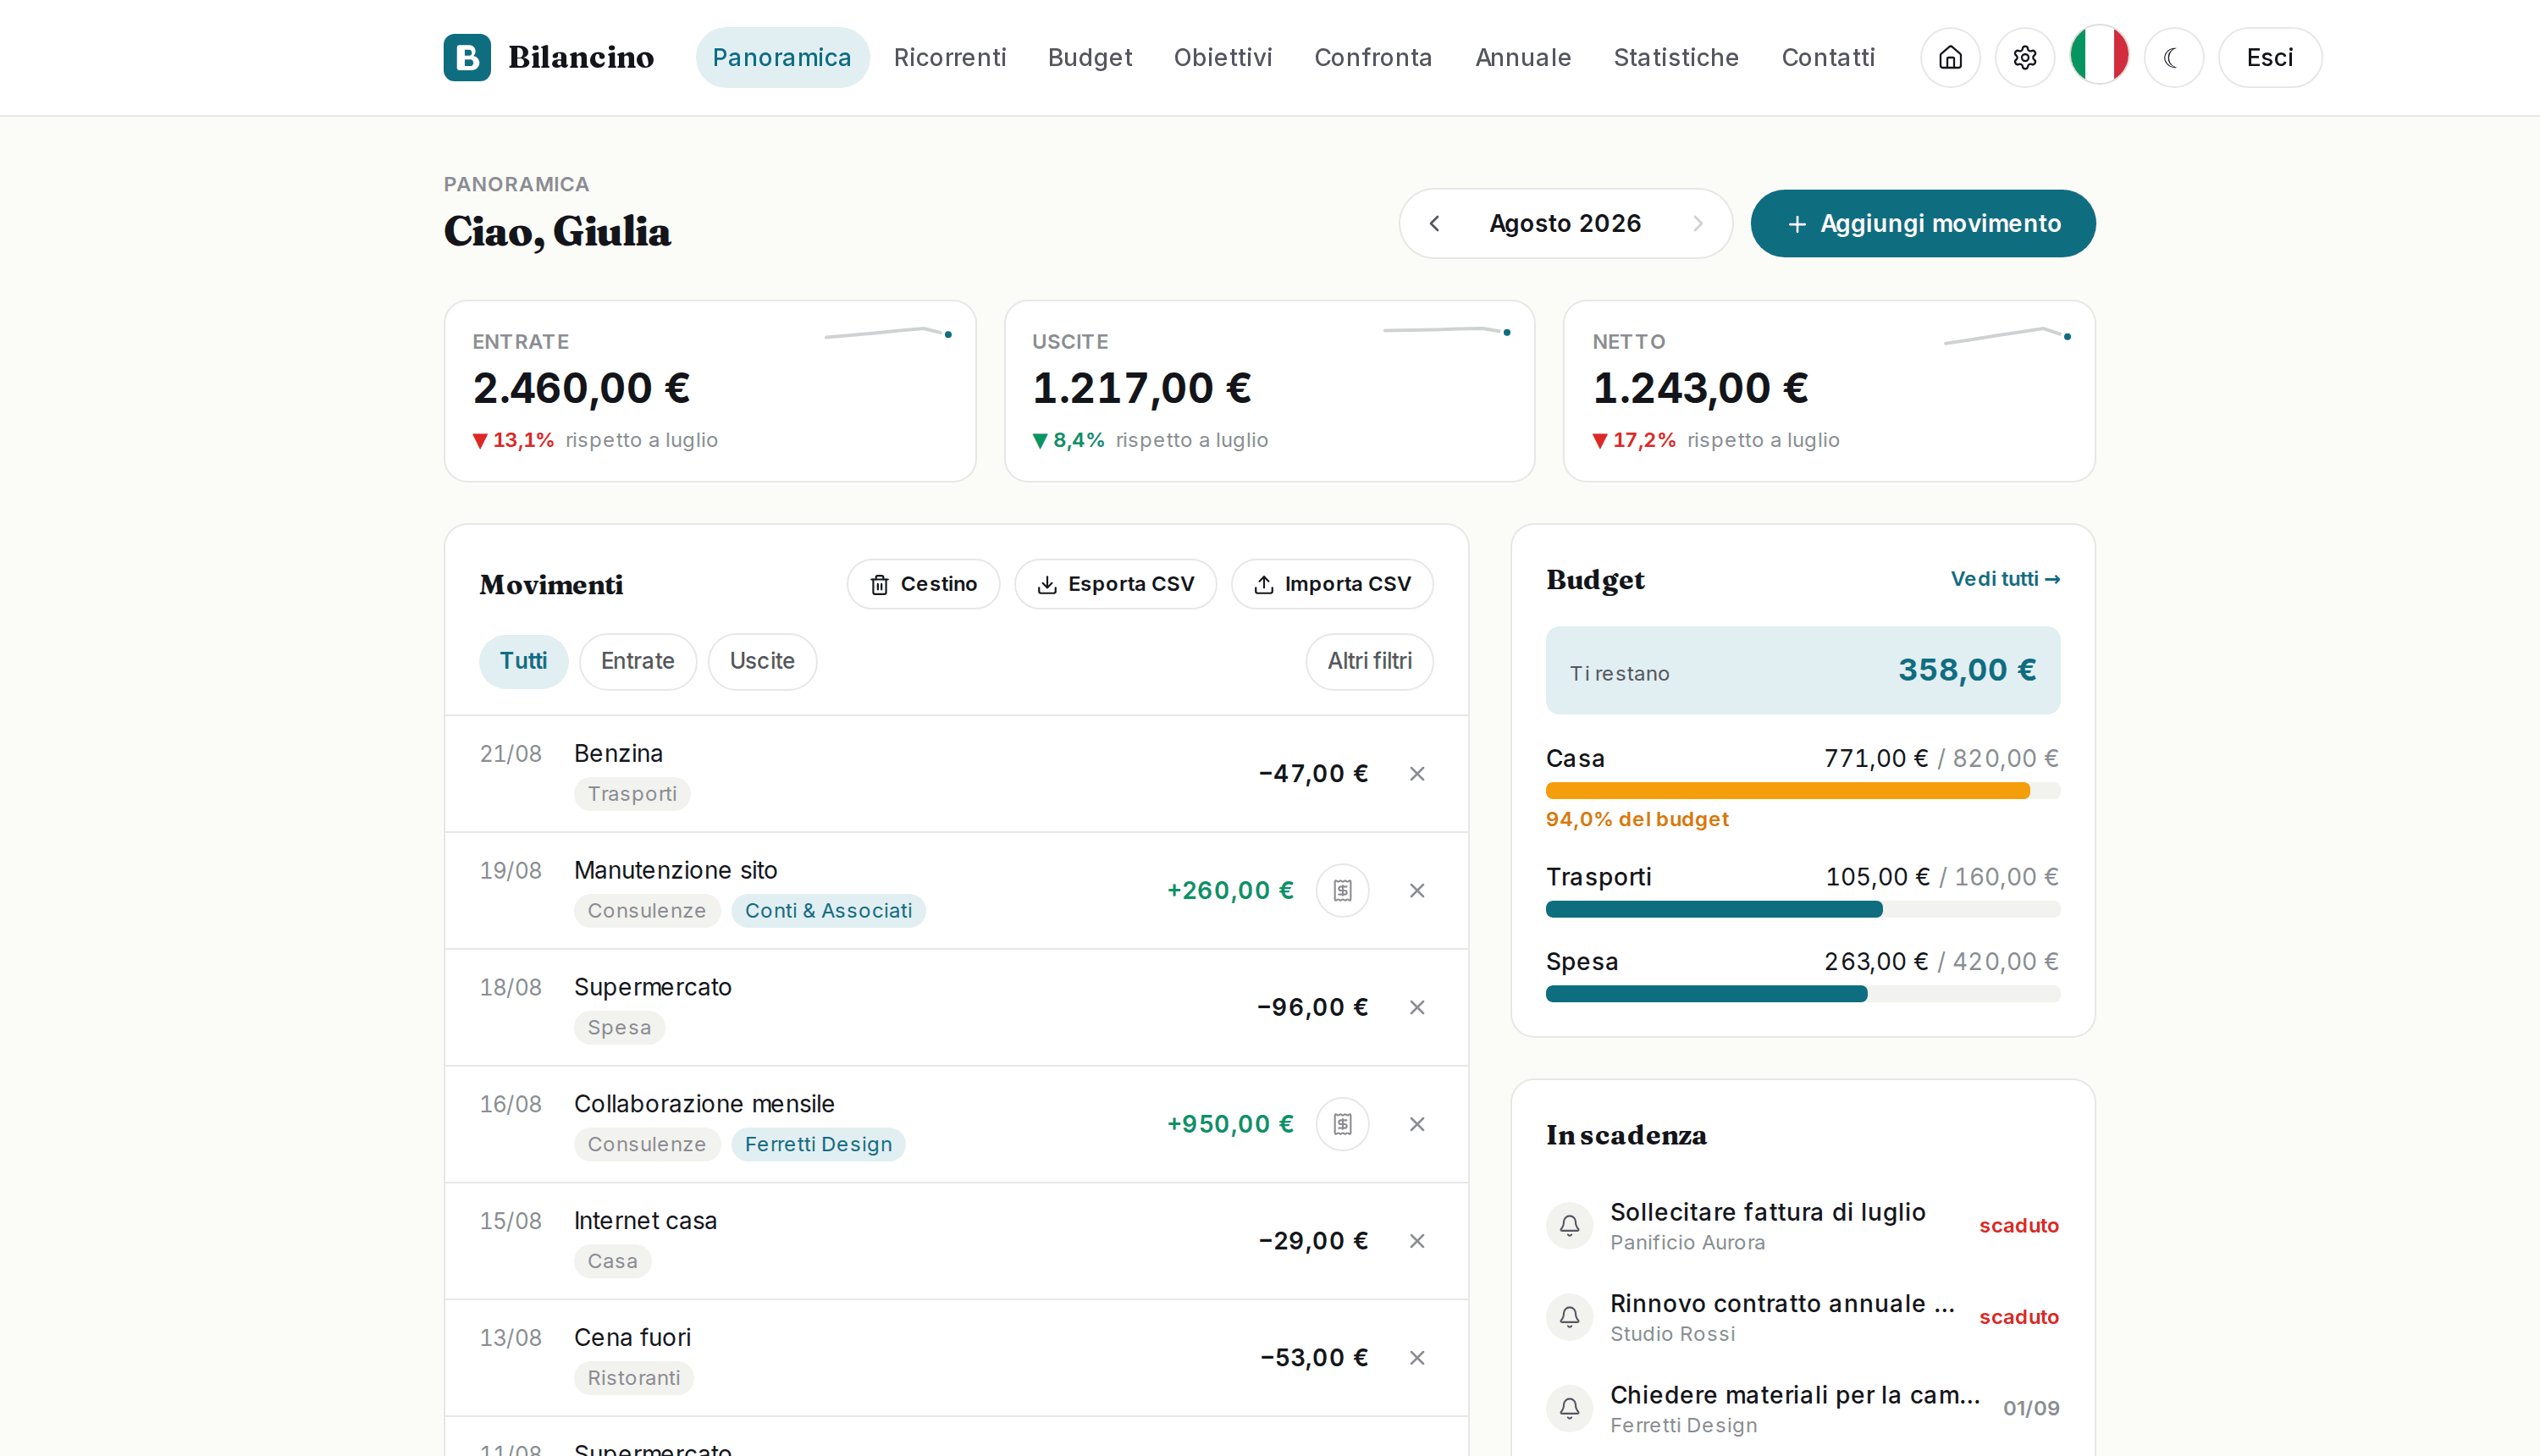Follow the Vedi tutti budget link

(2005, 579)
